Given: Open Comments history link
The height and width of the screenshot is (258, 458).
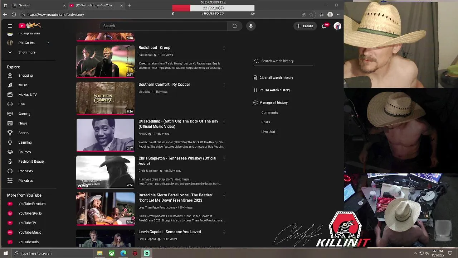Looking at the screenshot, I should [269, 113].
